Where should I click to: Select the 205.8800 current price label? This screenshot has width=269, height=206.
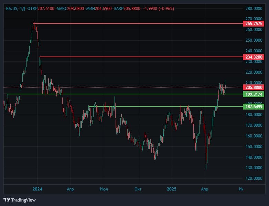[254, 87]
